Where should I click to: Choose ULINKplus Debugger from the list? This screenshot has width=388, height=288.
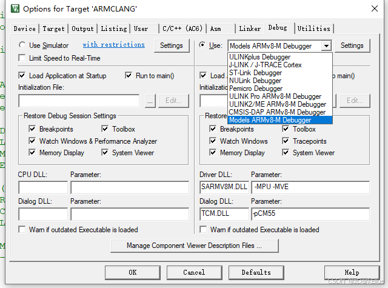(x=280, y=57)
